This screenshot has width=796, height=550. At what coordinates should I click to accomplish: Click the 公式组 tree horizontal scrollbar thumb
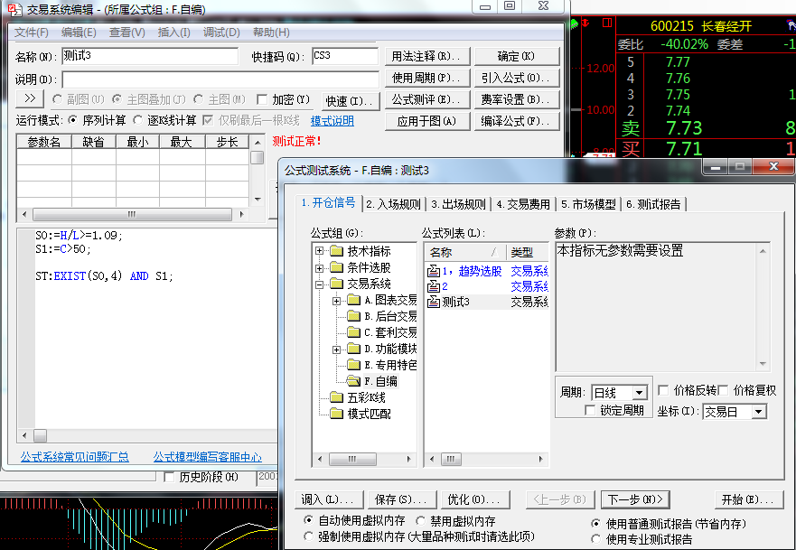click(x=352, y=459)
